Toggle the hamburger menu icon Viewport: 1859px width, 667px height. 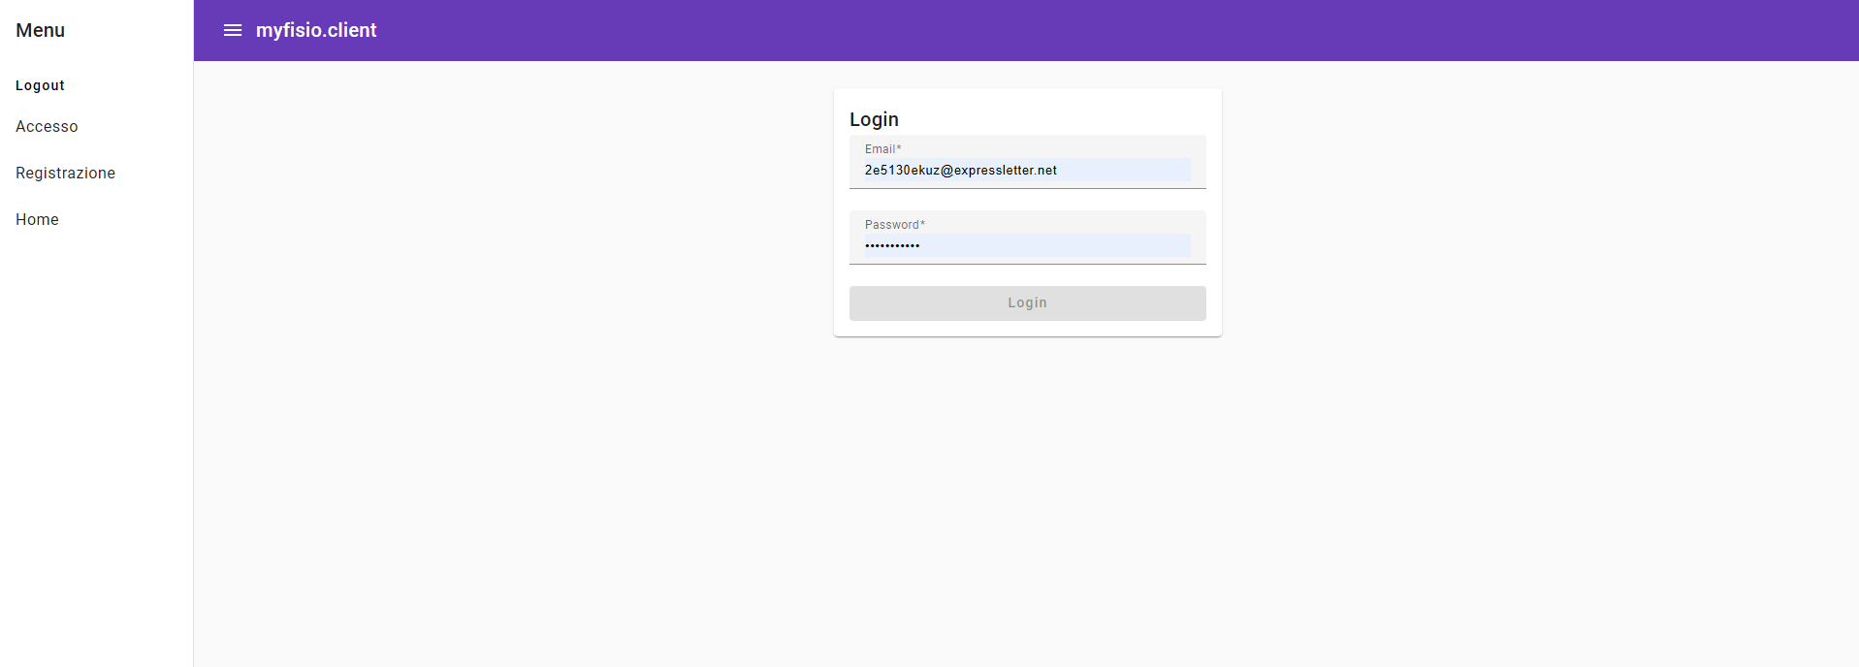(233, 30)
